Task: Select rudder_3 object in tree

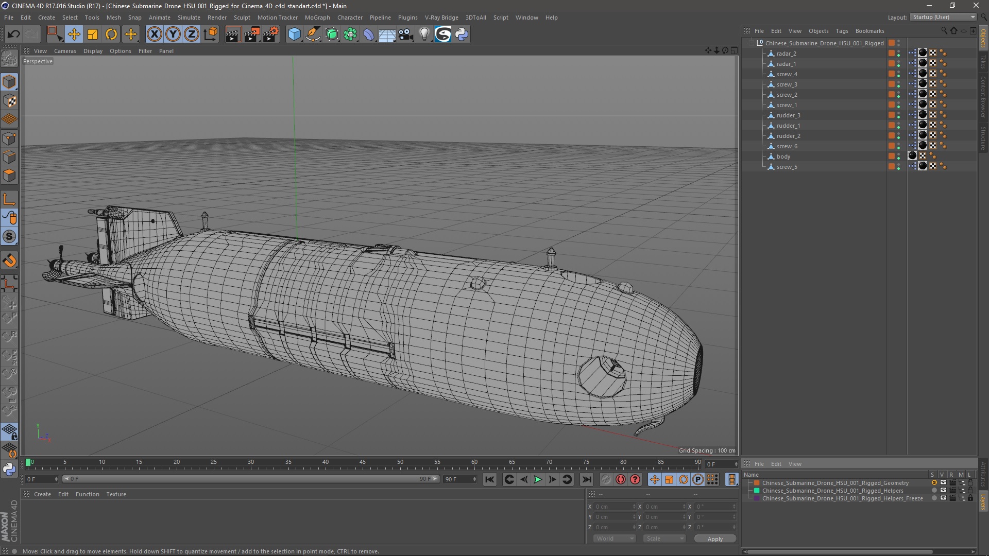Action: (788, 115)
